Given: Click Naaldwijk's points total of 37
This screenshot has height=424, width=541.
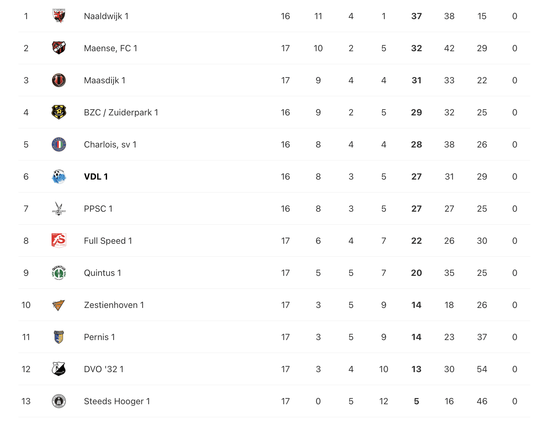Looking at the screenshot, I should click(x=416, y=16).
